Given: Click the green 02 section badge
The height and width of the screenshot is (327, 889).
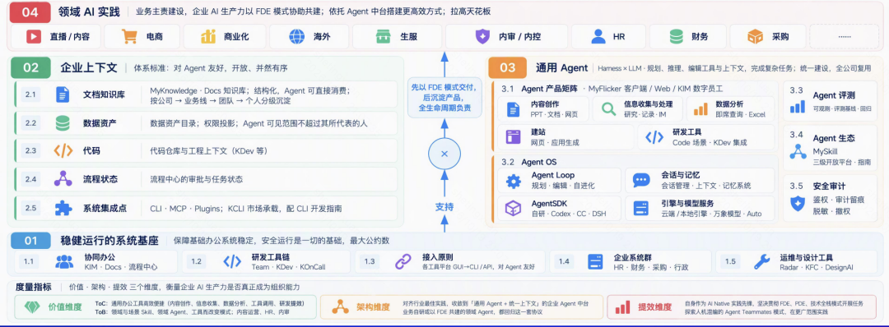Looking at the screenshot, I should click(x=30, y=68).
